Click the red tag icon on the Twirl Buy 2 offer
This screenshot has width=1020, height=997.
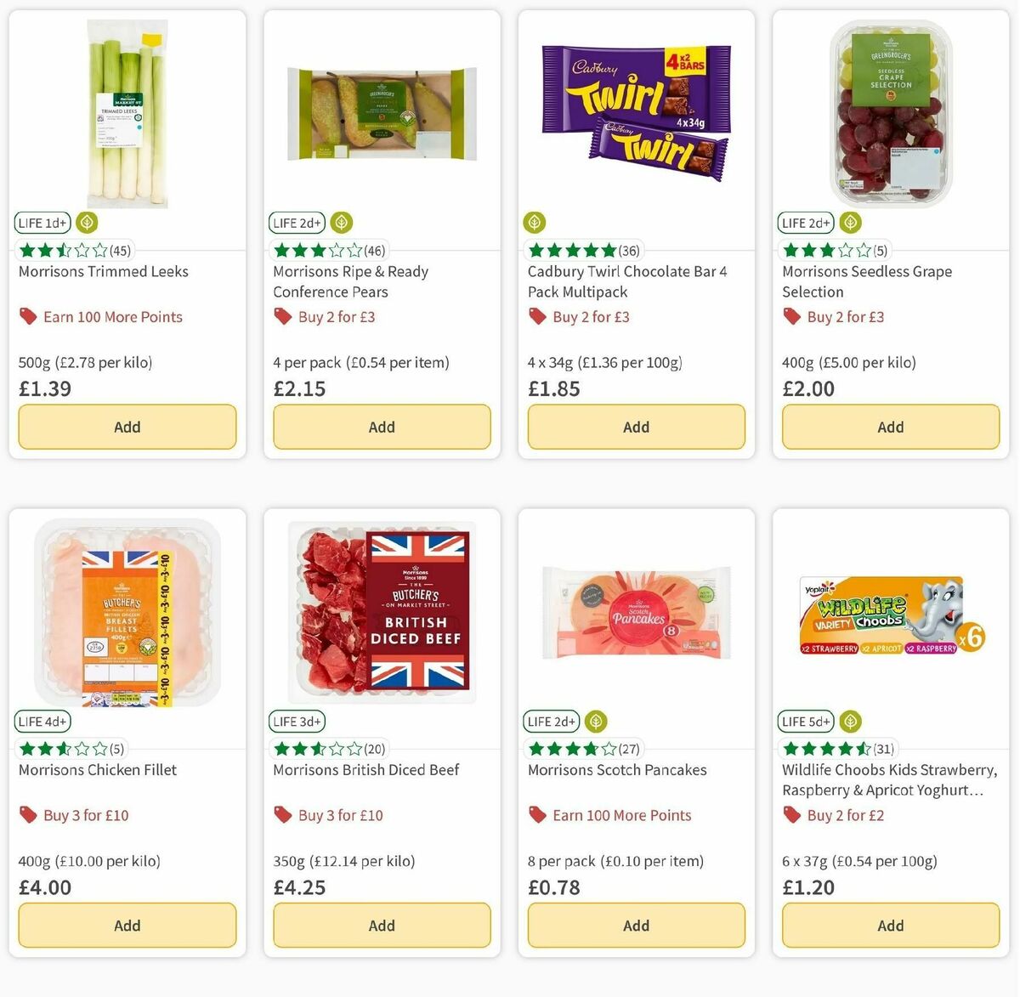pyautogui.click(x=536, y=315)
